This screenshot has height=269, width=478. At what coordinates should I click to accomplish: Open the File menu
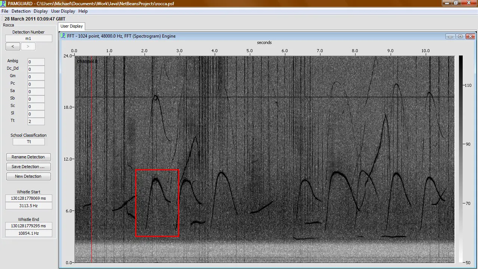click(5, 11)
